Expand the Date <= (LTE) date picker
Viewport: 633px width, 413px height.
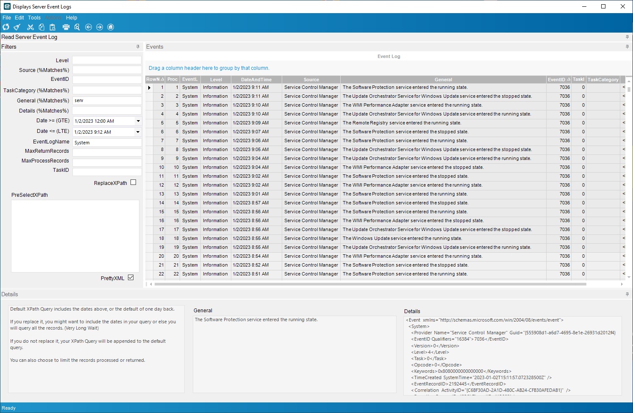point(138,132)
